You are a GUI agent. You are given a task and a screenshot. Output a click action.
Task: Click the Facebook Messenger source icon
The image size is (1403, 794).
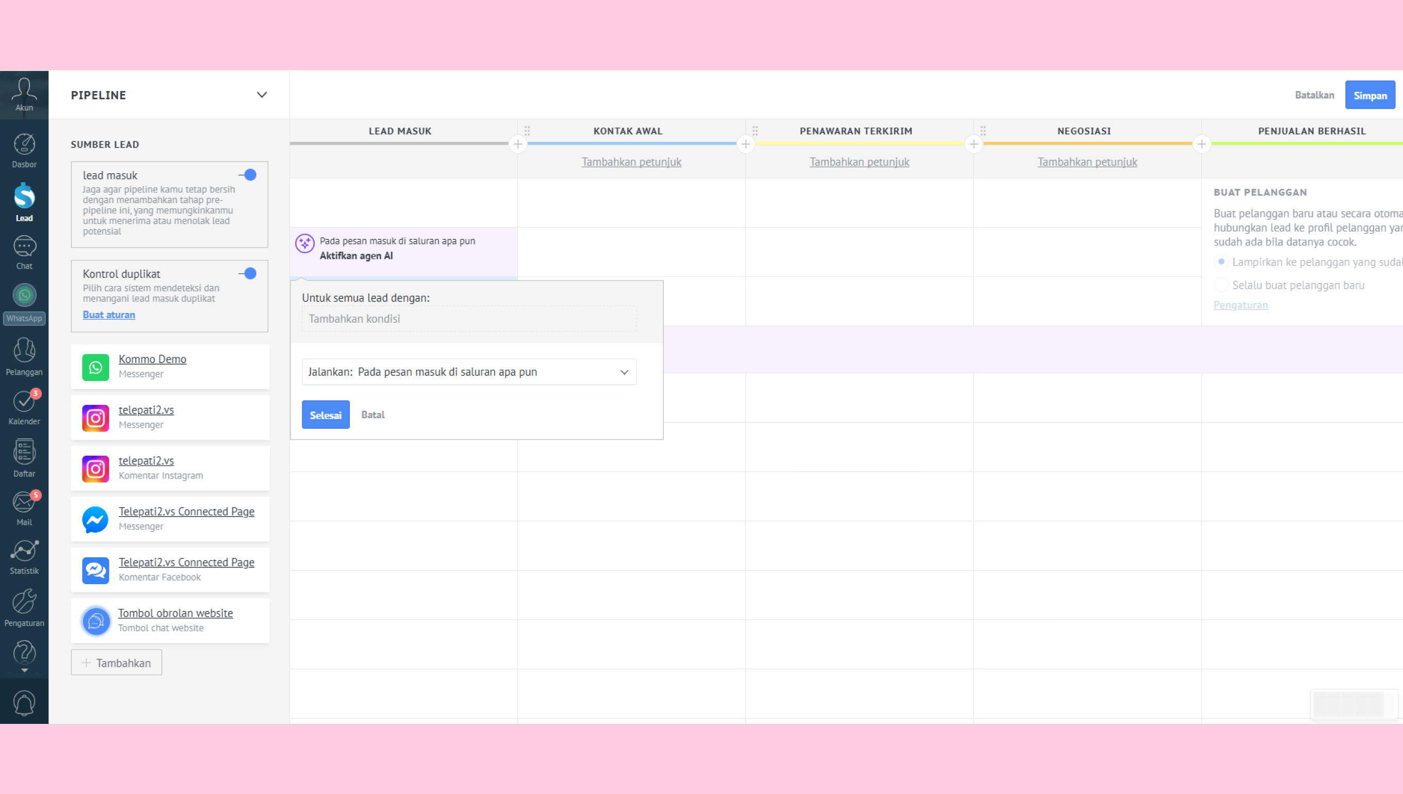click(95, 519)
